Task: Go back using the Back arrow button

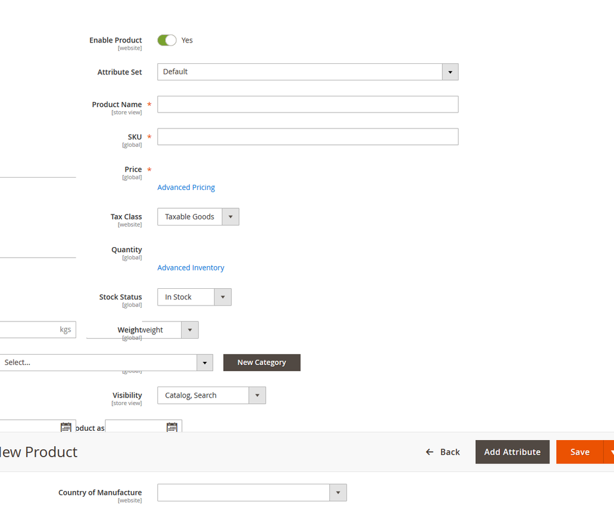Action: coord(443,452)
